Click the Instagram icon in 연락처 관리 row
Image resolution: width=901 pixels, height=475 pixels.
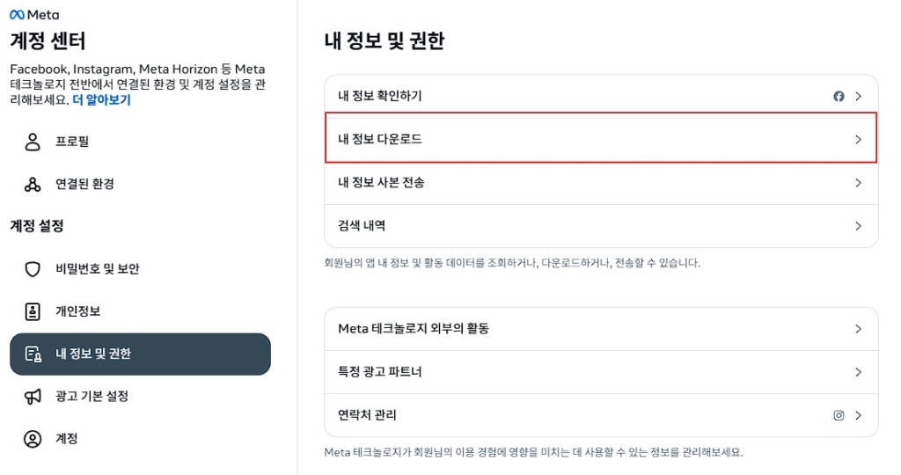[x=839, y=415]
